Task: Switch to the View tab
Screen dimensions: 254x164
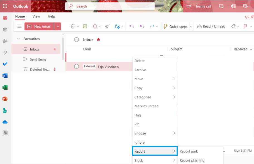Action: [36, 16]
